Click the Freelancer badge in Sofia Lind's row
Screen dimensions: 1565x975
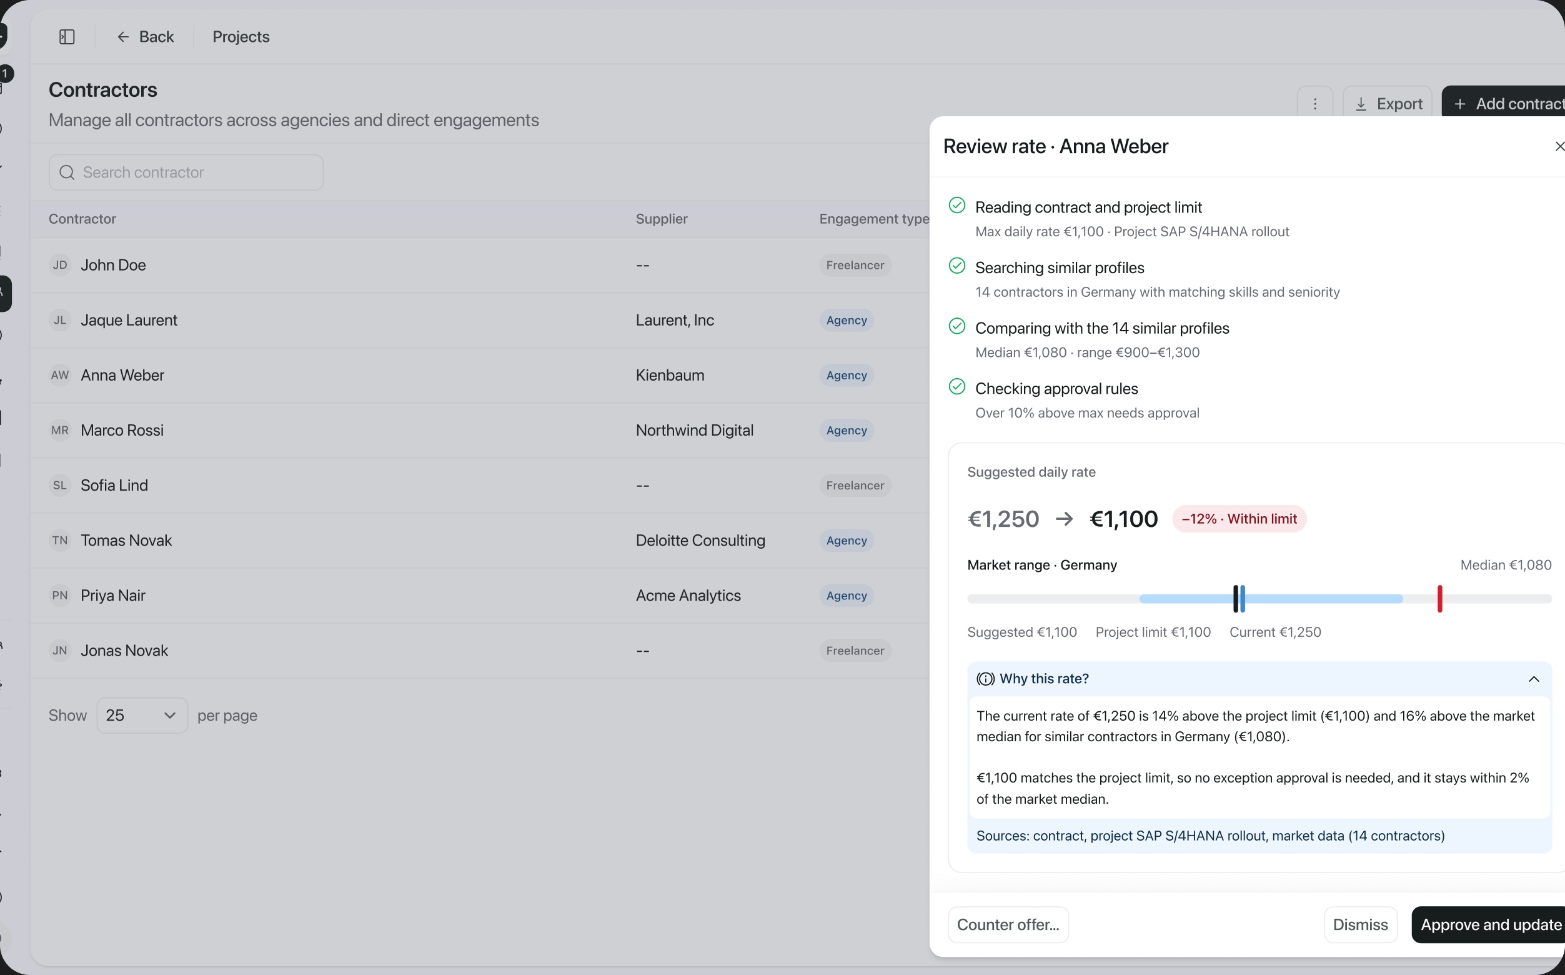click(855, 486)
